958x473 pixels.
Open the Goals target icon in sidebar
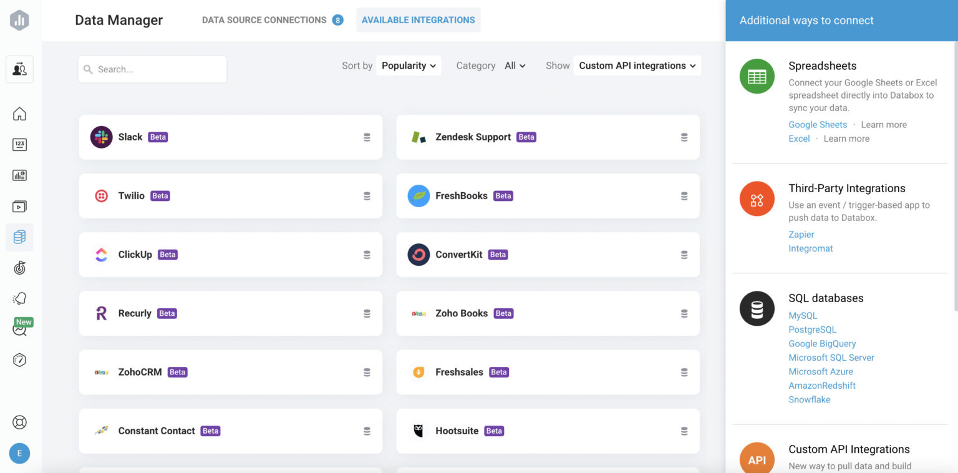pos(19,267)
